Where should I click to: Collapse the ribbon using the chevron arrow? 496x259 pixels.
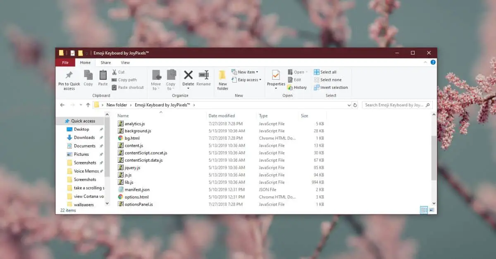tap(425, 62)
